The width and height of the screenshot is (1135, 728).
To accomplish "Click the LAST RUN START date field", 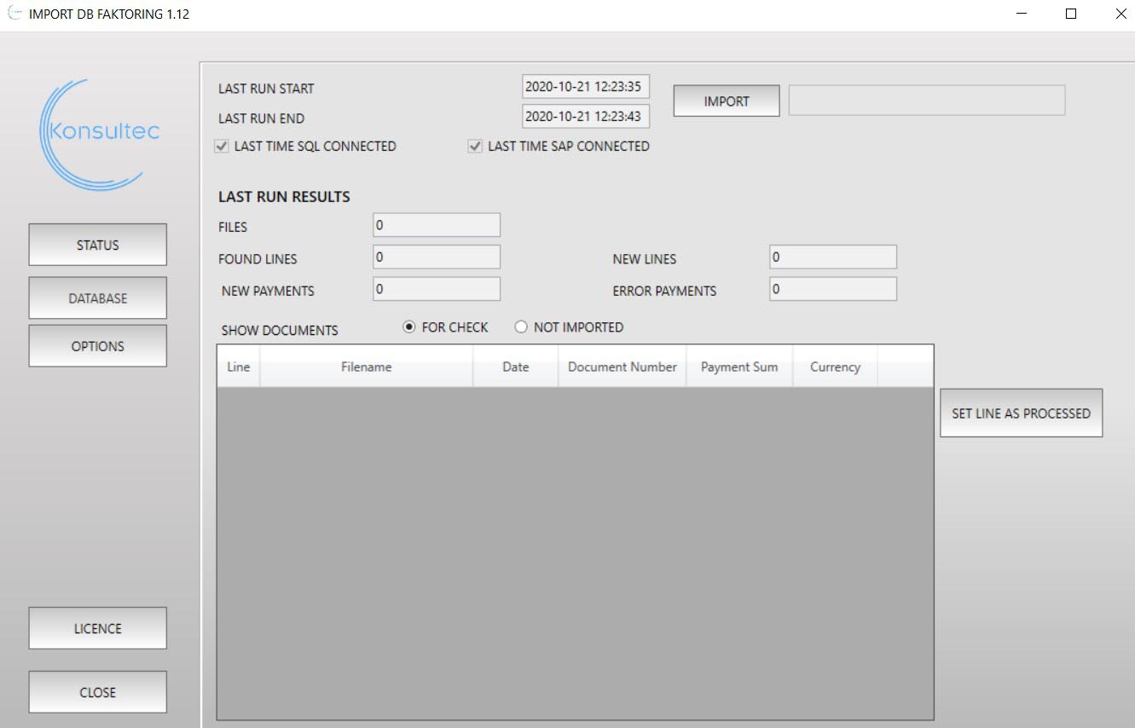I will [x=586, y=86].
